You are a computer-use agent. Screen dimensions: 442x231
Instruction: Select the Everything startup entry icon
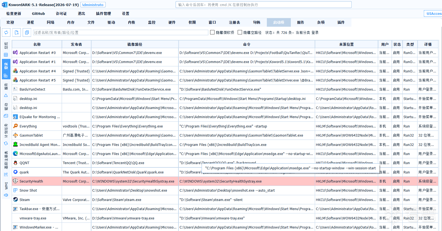click(15, 126)
